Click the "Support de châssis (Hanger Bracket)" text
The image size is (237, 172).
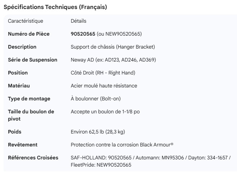point(113,47)
